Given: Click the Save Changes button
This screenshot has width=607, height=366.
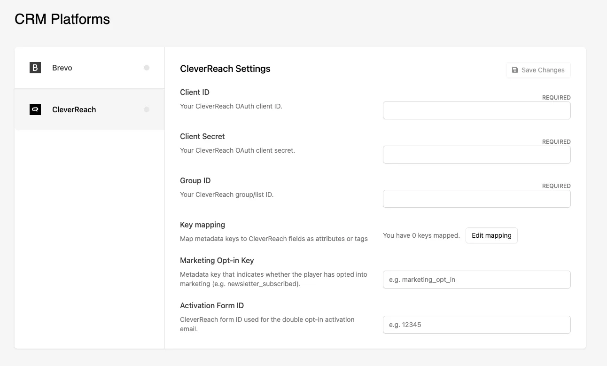Looking at the screenshot, I should (538, 70).
